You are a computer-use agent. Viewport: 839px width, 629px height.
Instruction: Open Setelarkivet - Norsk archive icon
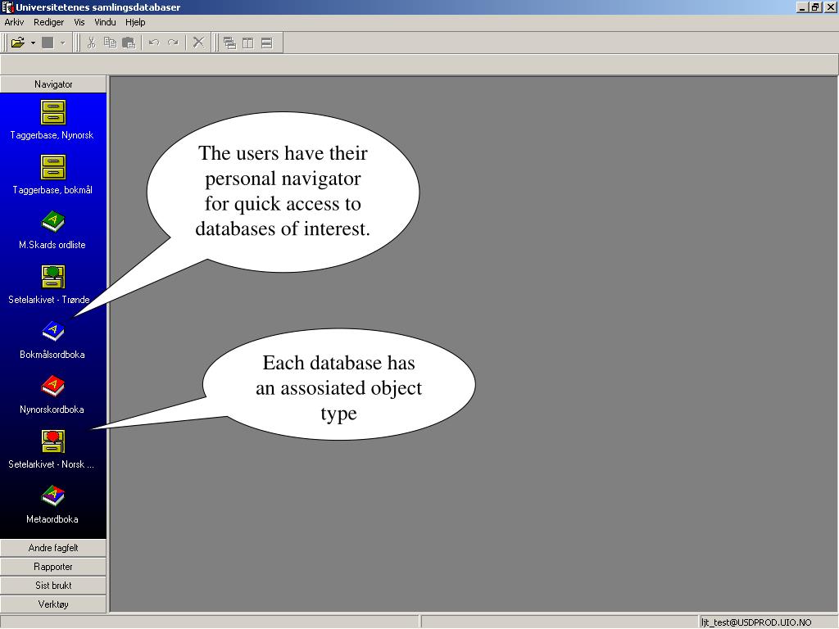(x=53, y=441)
